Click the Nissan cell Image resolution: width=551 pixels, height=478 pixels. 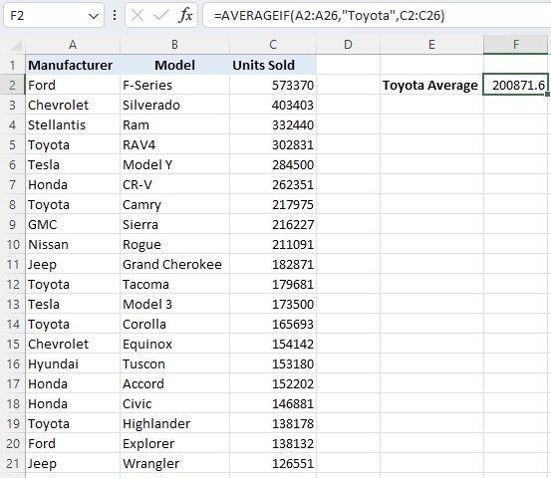pyautogui.click(x=73, y=244)
